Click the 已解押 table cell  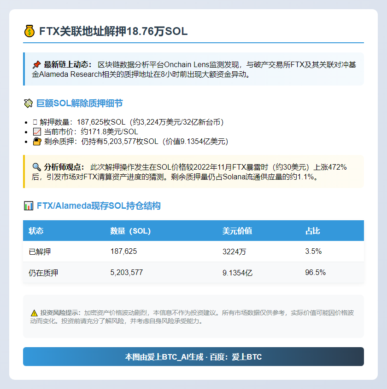40,252
